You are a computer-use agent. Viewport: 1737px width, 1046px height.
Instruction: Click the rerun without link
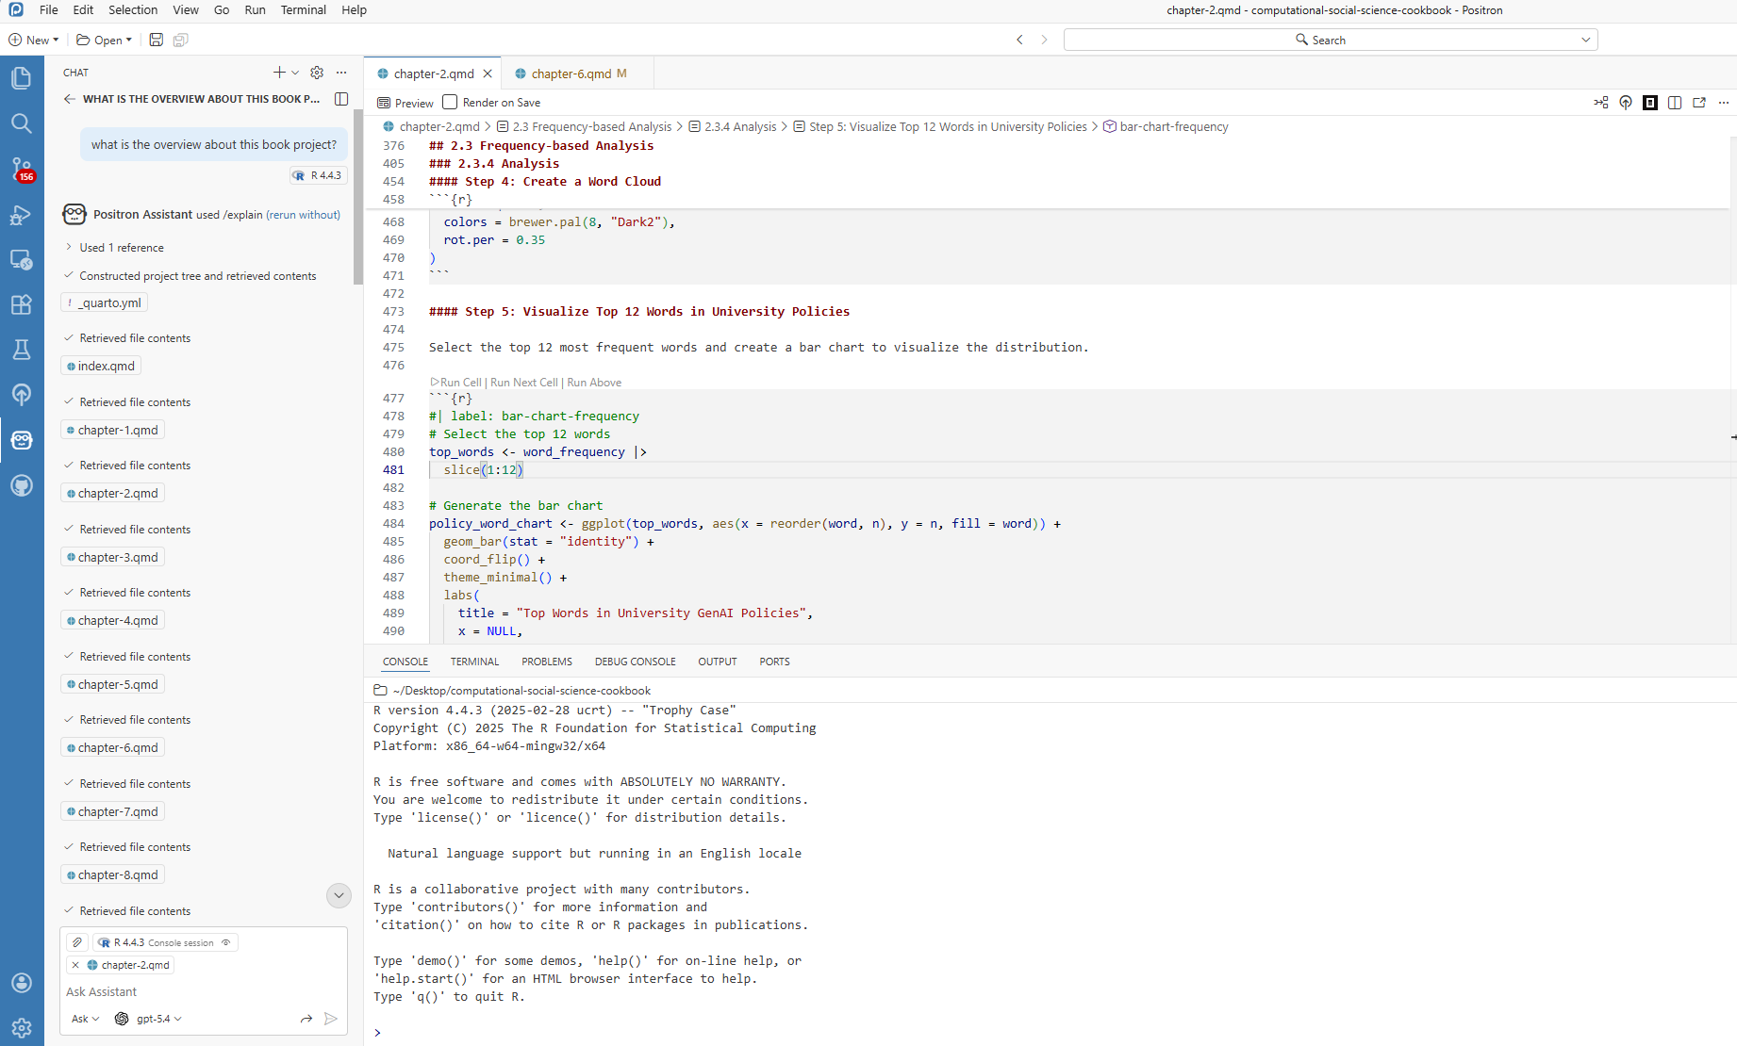pyautogui.click(x=303, y=215)
